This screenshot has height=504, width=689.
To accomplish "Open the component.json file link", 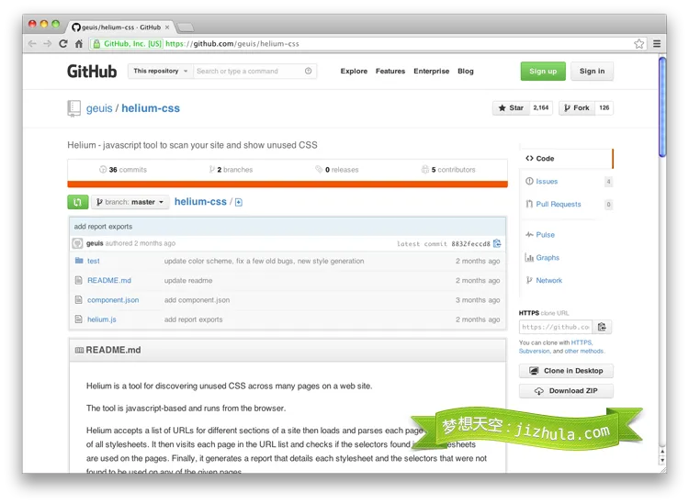I will pyautogui.click(x=113, y=300).
